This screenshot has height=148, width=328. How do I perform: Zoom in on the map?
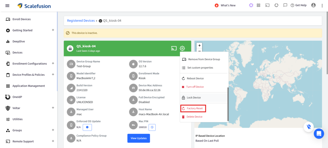(x=200, y=45)
